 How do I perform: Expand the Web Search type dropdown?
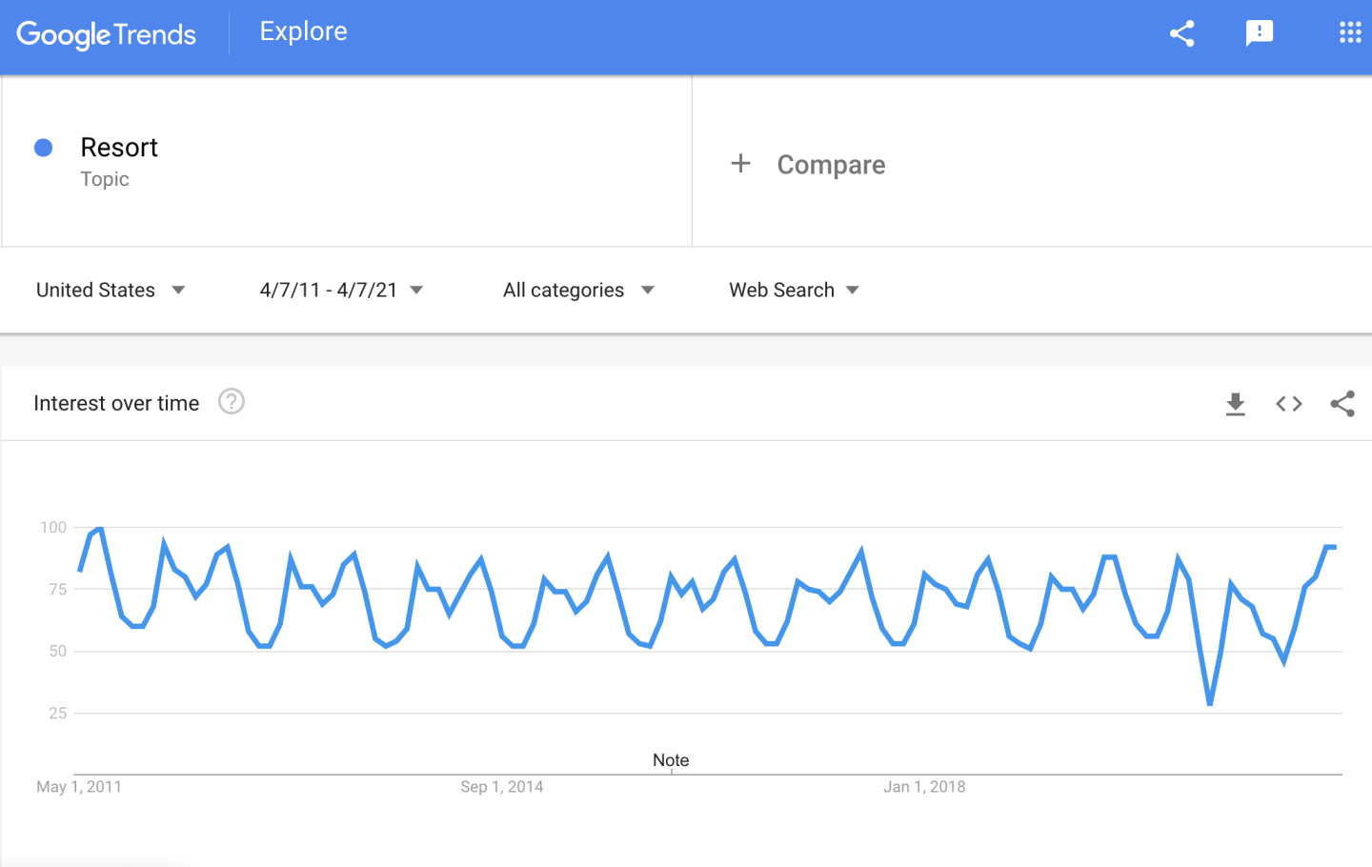[x=794, y=290]
